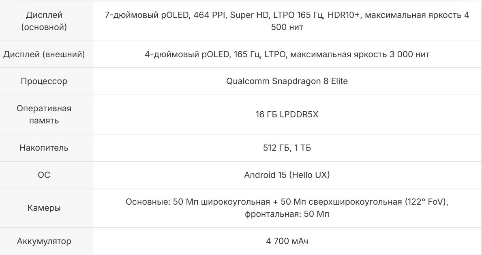This screenshot has width=482, height=255.
Task: Click the 4 700 мАч battery value
Action: pyautogui.click(x=287, y=241)
